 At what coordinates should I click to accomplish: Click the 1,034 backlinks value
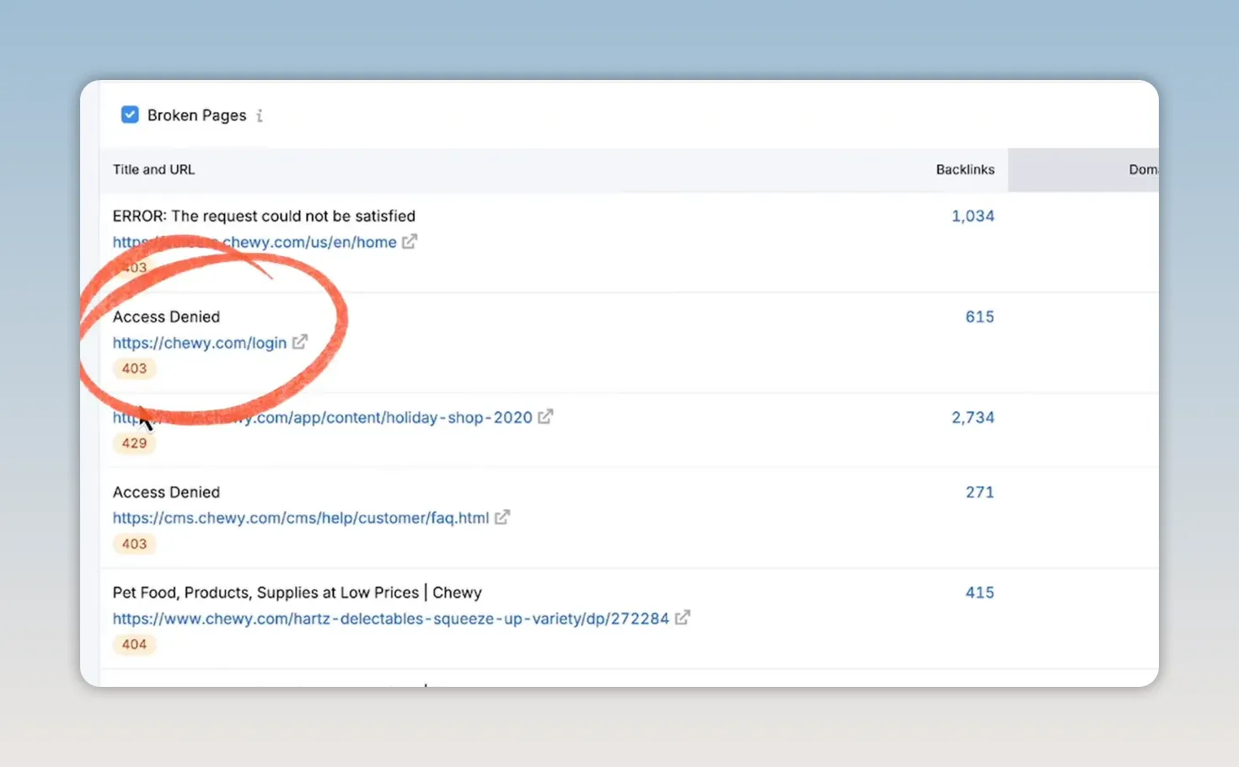(x=973, y=216)
